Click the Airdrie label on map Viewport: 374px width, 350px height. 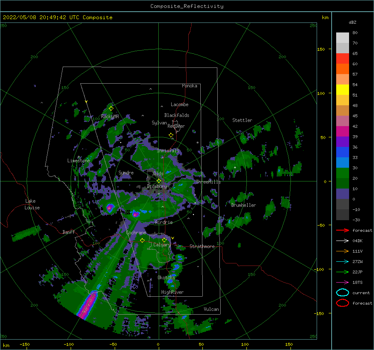[164, 222]
